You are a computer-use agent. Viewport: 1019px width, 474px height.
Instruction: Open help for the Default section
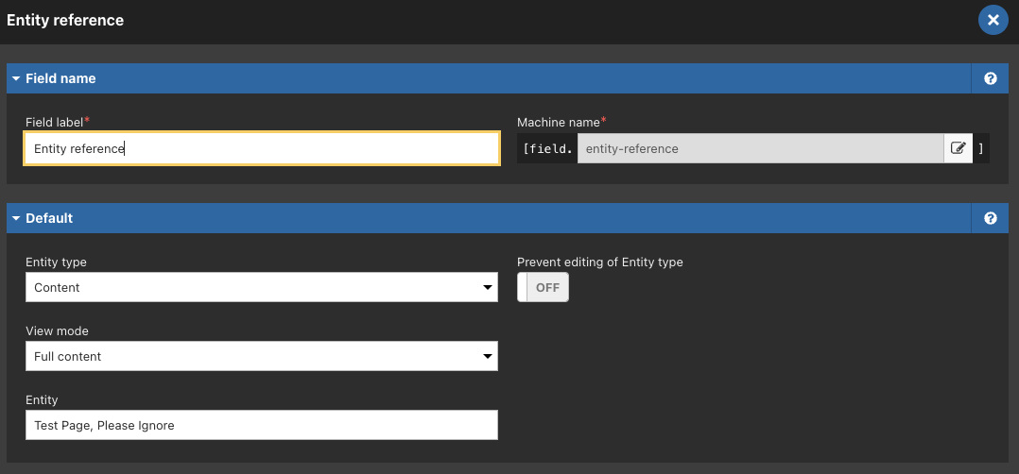pos(991,218)
